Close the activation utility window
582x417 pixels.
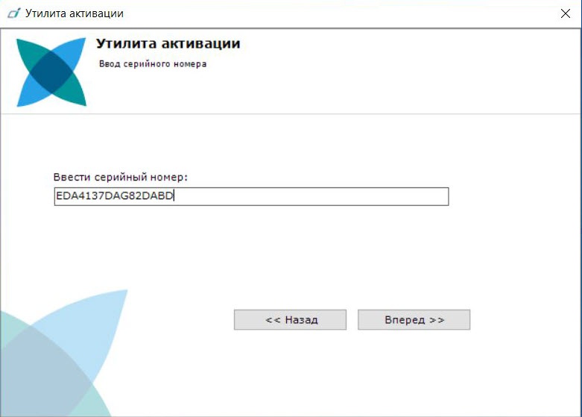click(564, 13)
